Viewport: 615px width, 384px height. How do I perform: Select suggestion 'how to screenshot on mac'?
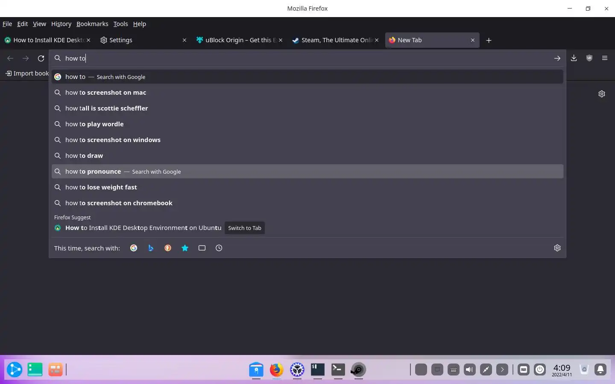[307, 93]
